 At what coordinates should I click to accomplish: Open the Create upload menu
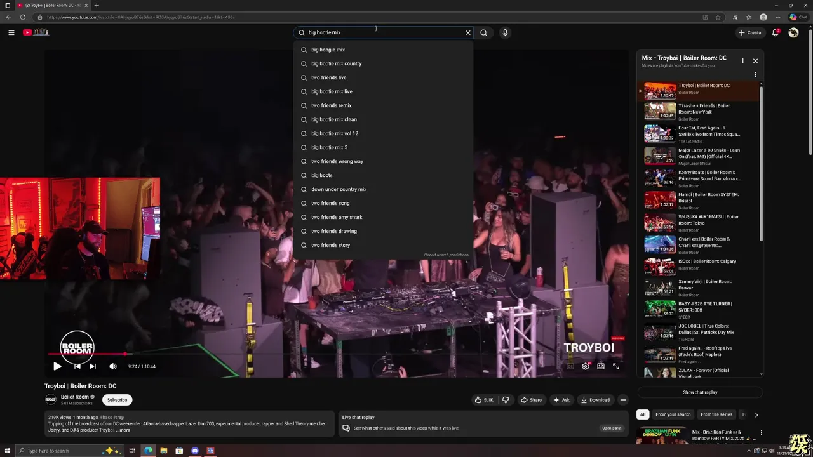(750, 32)
